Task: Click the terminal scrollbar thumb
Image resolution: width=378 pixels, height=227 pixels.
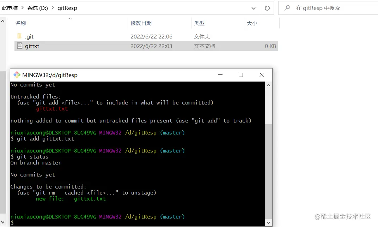Action: tap(268, 171)
